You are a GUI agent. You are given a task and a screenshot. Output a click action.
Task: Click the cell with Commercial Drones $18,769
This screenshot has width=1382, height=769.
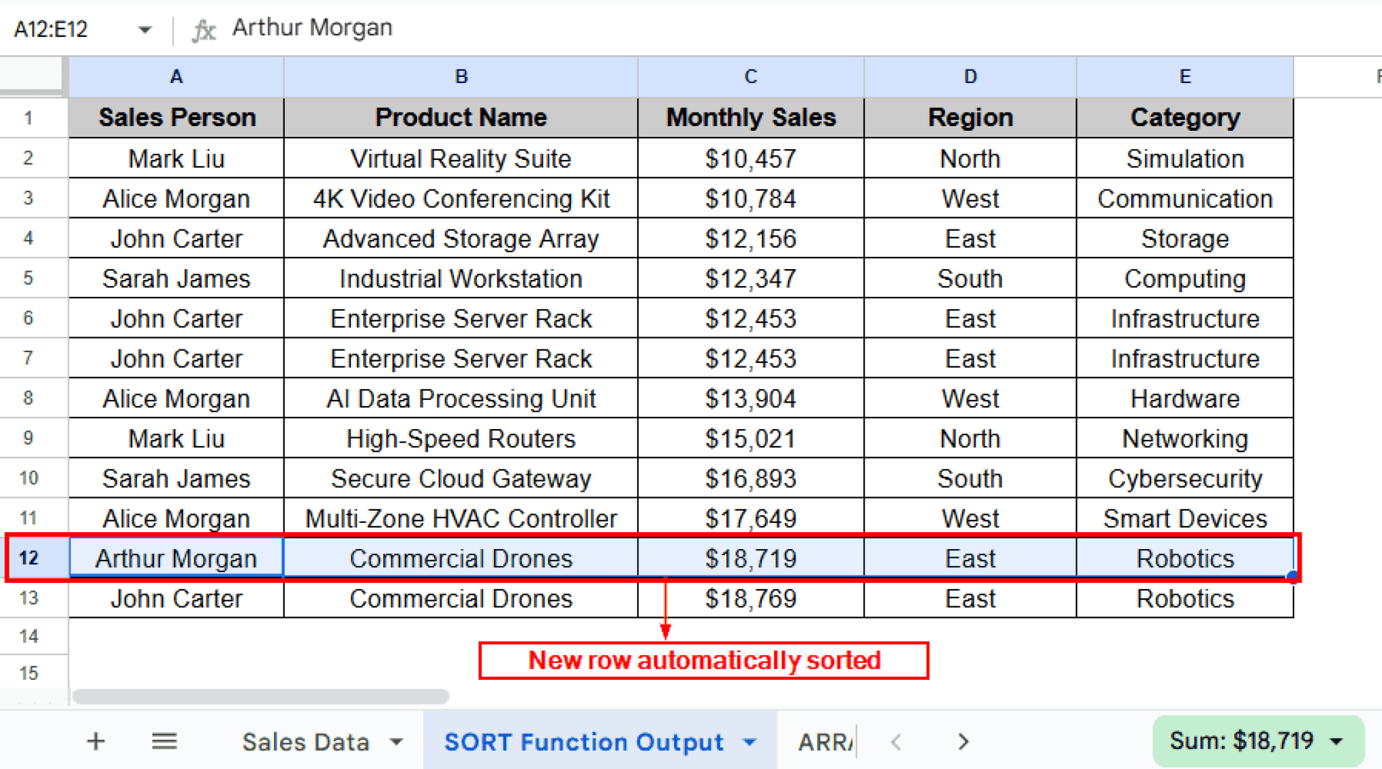click(x=461, y=598)
